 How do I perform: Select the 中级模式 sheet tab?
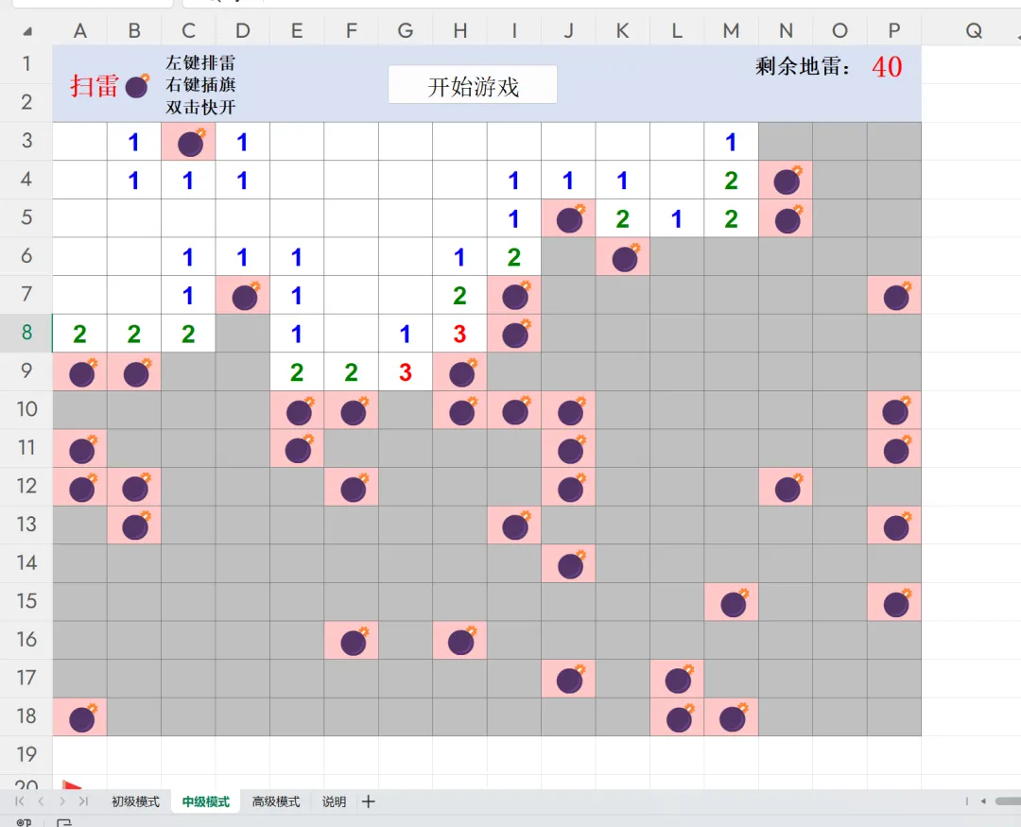tap(206, 801)
